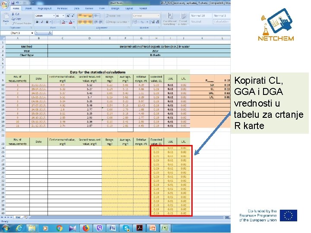Open Conditional Formatting menu
311x233 pixels.
[170, 19]
